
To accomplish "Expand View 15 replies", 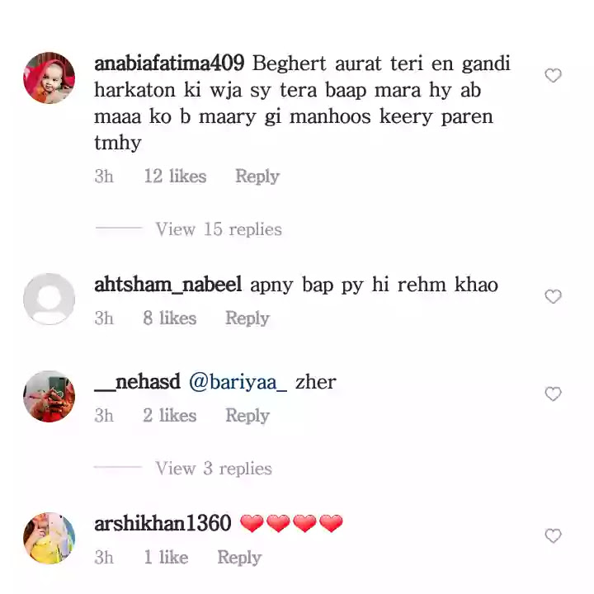I will click(219, 229).
